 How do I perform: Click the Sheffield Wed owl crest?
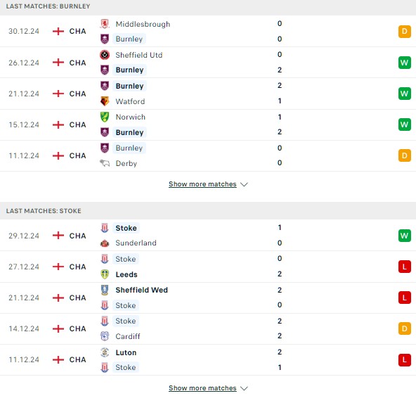coord(105,290)
